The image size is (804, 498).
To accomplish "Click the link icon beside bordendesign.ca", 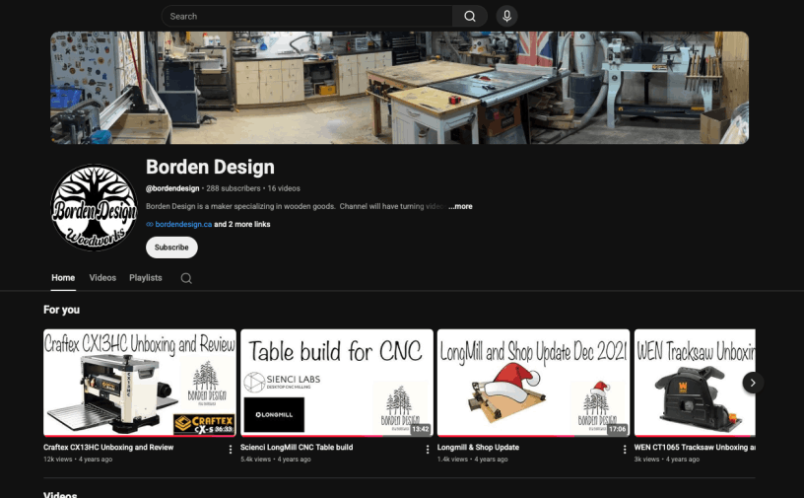I will pyautogui.click(x=149, y=225).
